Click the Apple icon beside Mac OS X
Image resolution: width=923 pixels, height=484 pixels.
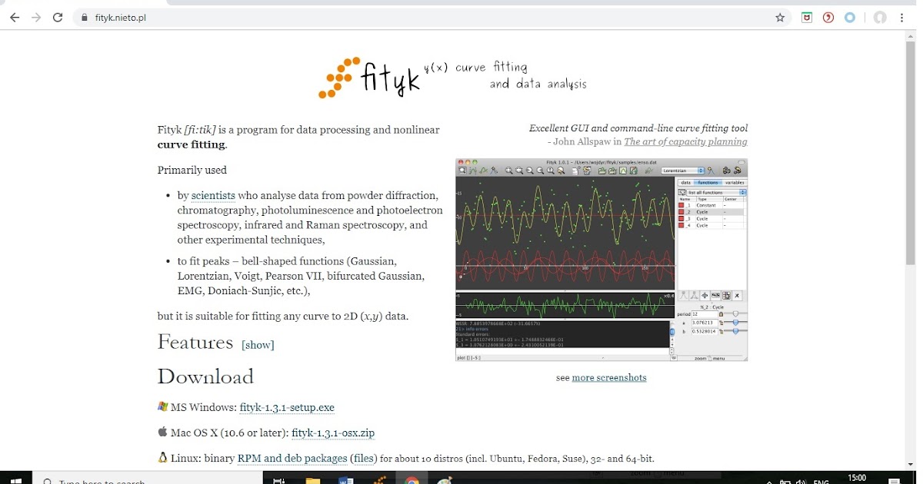[162, 432]
